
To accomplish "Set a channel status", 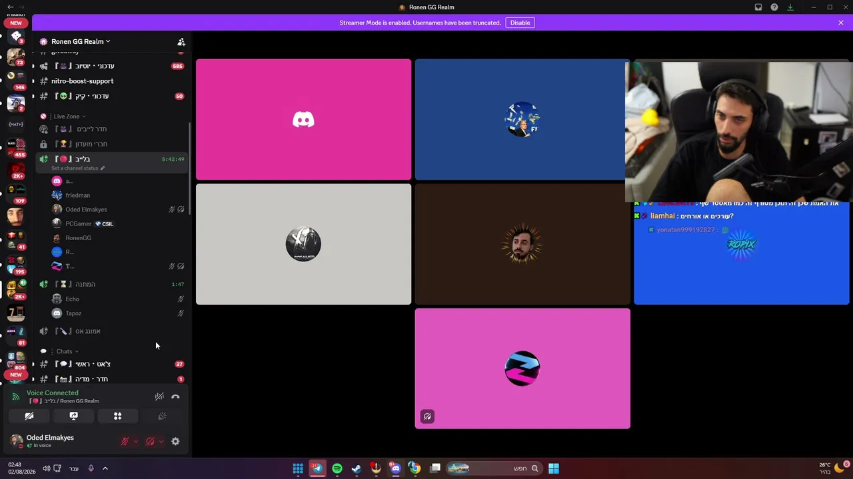I will (x=77, y=168).
